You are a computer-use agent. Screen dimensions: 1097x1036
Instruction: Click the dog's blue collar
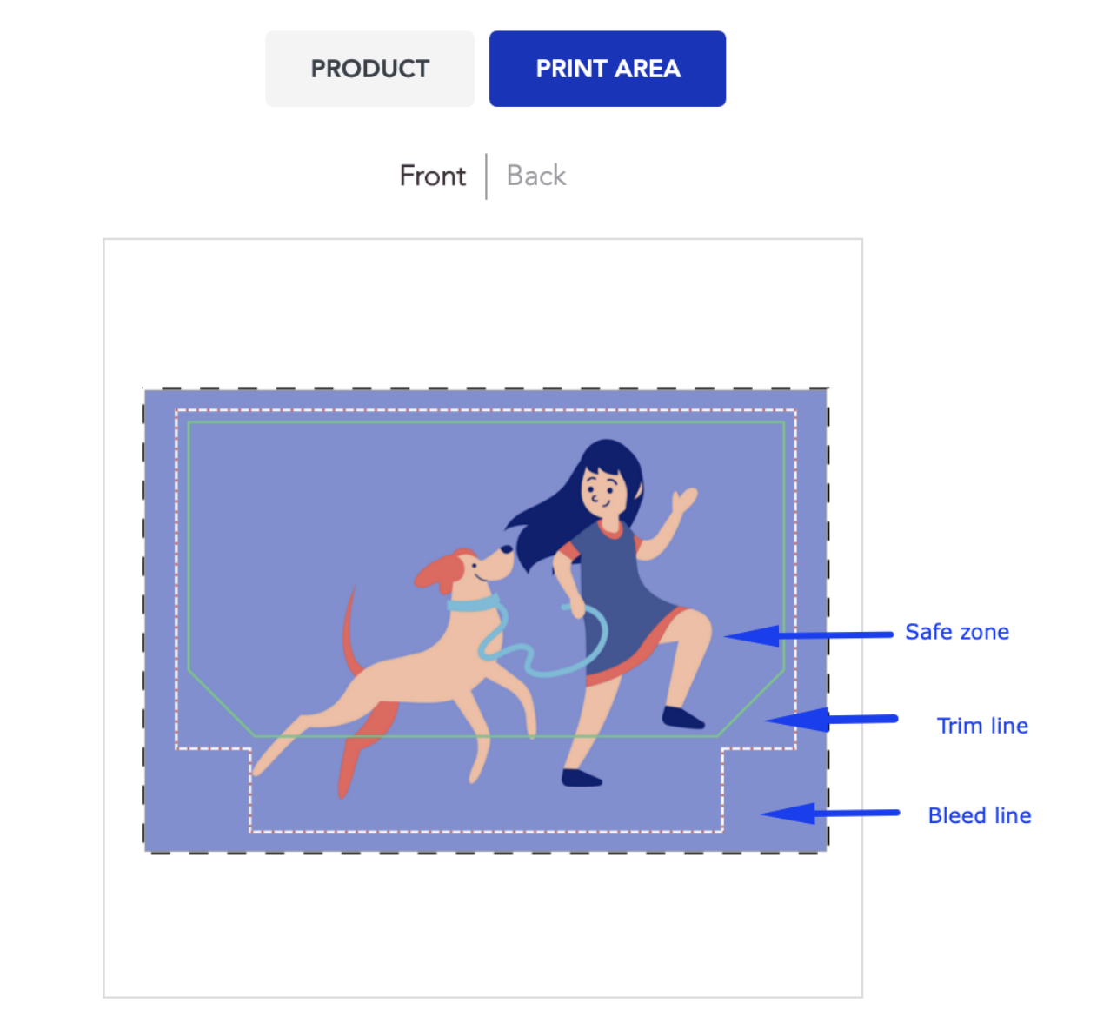click(x=473, y=602)
